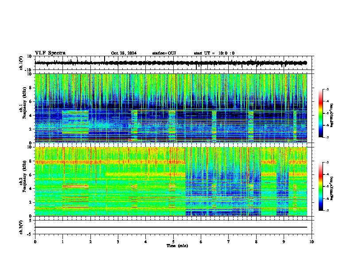Click the 'VLF Spectra' plot title
The width and height of the screenshot is (351, 271).
pyautogui.click(x=50, y=53)
